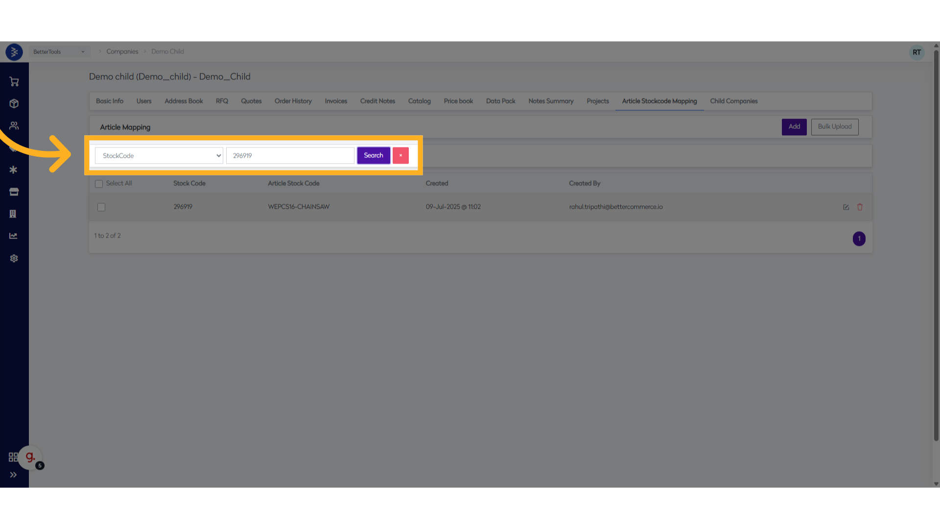940x529 pixels.
Task: Open the StockCode filter dropdown
Action: [x=159, y=156]
